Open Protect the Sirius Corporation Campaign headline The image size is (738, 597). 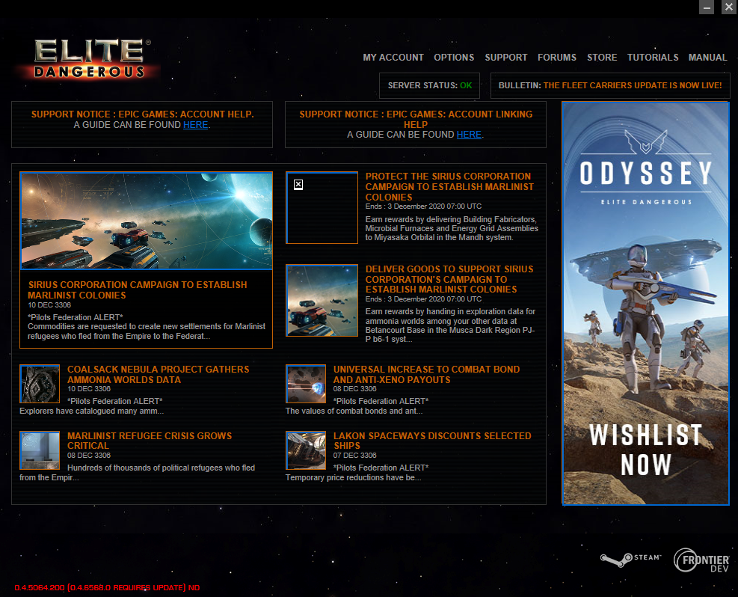pyautogui.click(x=449, y=187)
